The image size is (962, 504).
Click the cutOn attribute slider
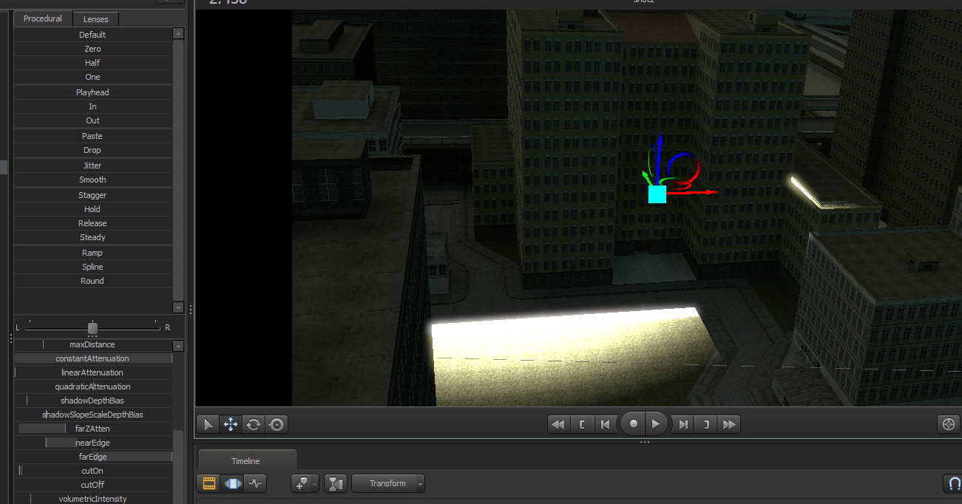point(93,471)
